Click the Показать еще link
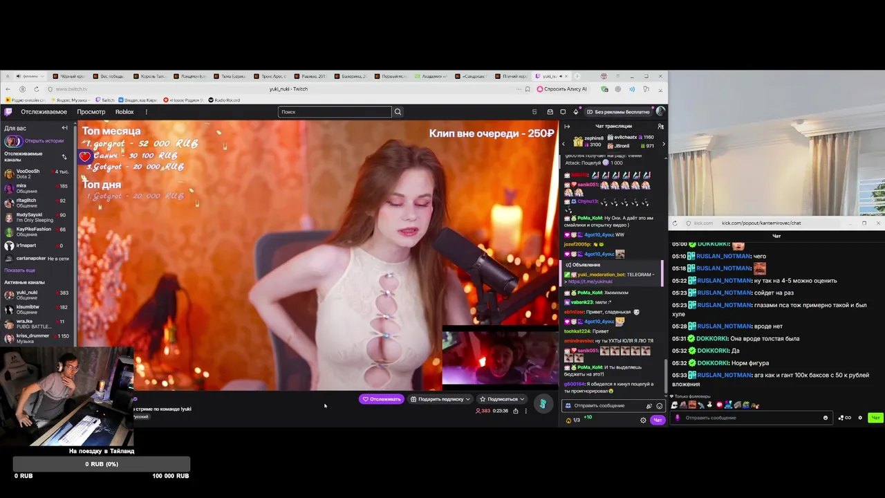 [19, 270]
